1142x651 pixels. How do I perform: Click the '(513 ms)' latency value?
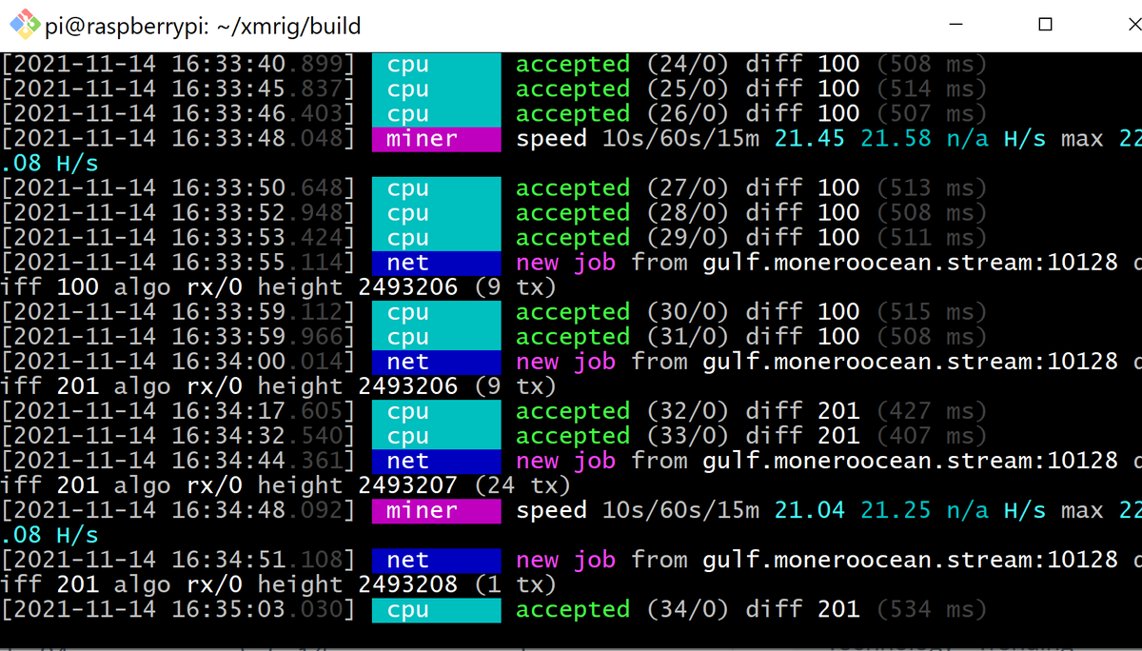932,188
